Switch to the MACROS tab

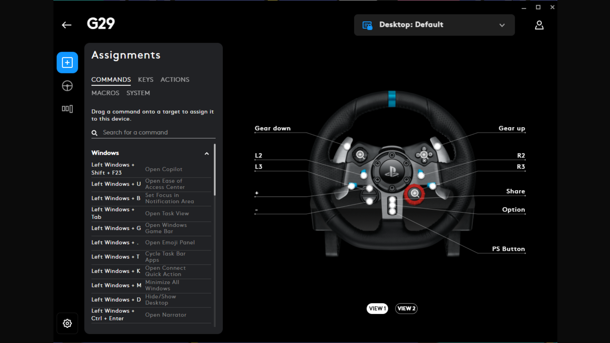pyautogui.click(x=105, y=93)
